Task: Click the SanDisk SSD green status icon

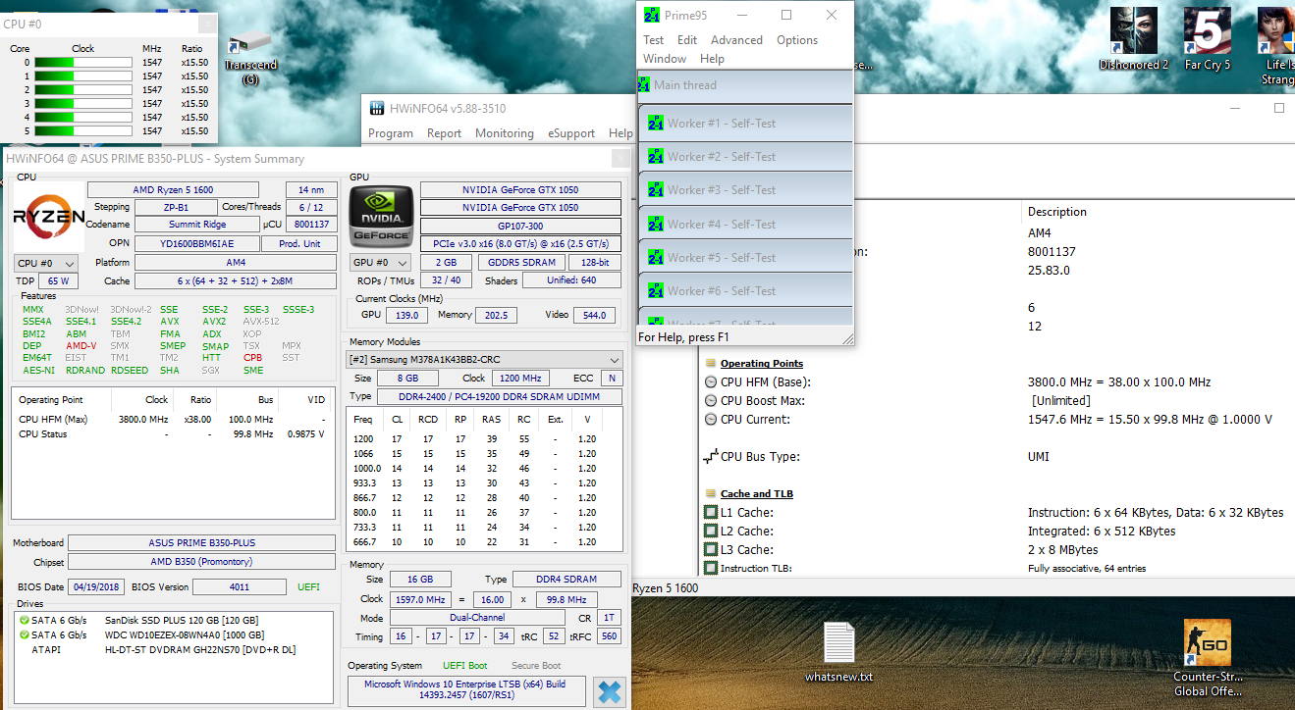Action: [25, 621]
